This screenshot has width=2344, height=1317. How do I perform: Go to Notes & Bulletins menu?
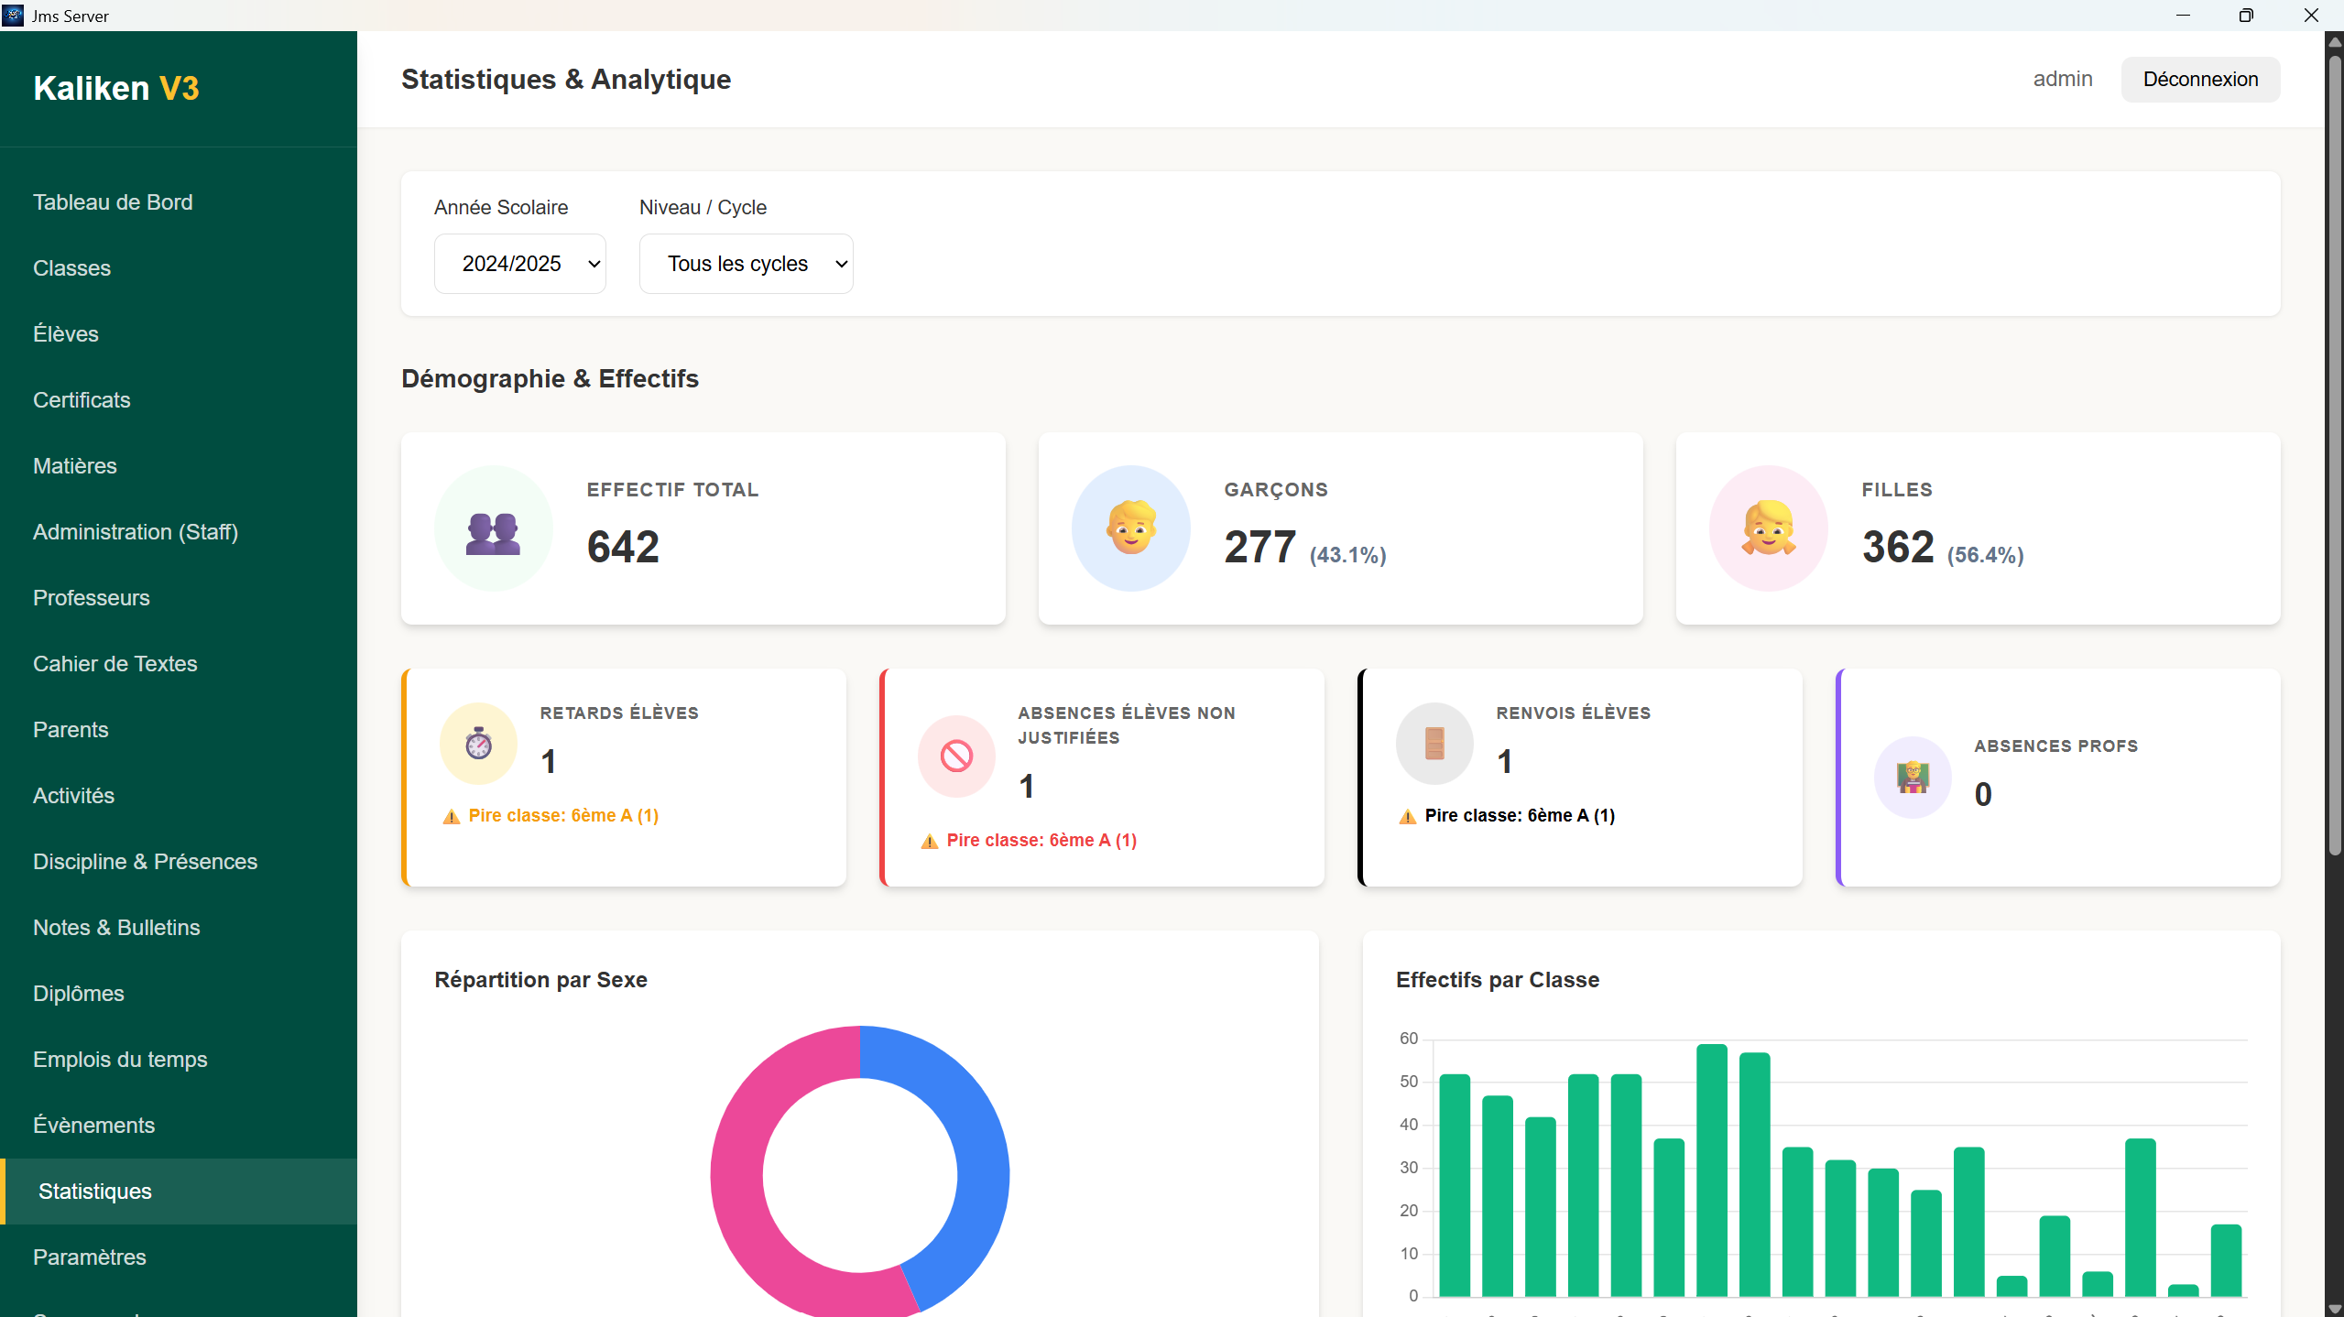coord(116,928)
